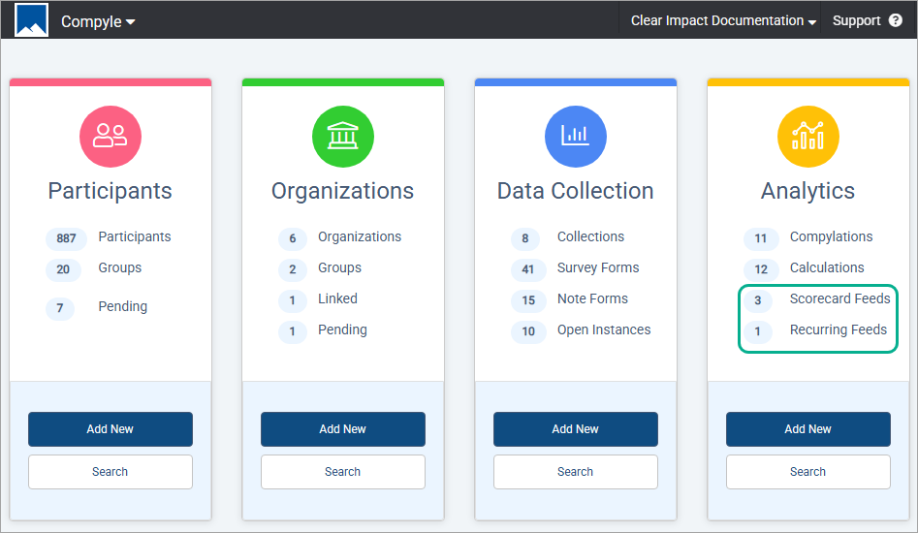
Task: Click the green Organizations building icon
Action: [x=342, y=137]
